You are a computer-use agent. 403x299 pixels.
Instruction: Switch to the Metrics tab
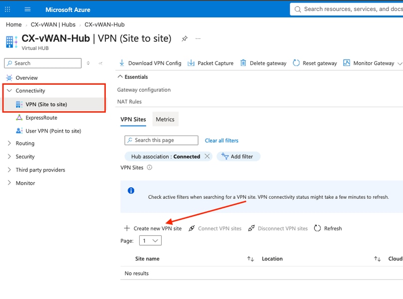pyautogui.click(x=165, y=120)
